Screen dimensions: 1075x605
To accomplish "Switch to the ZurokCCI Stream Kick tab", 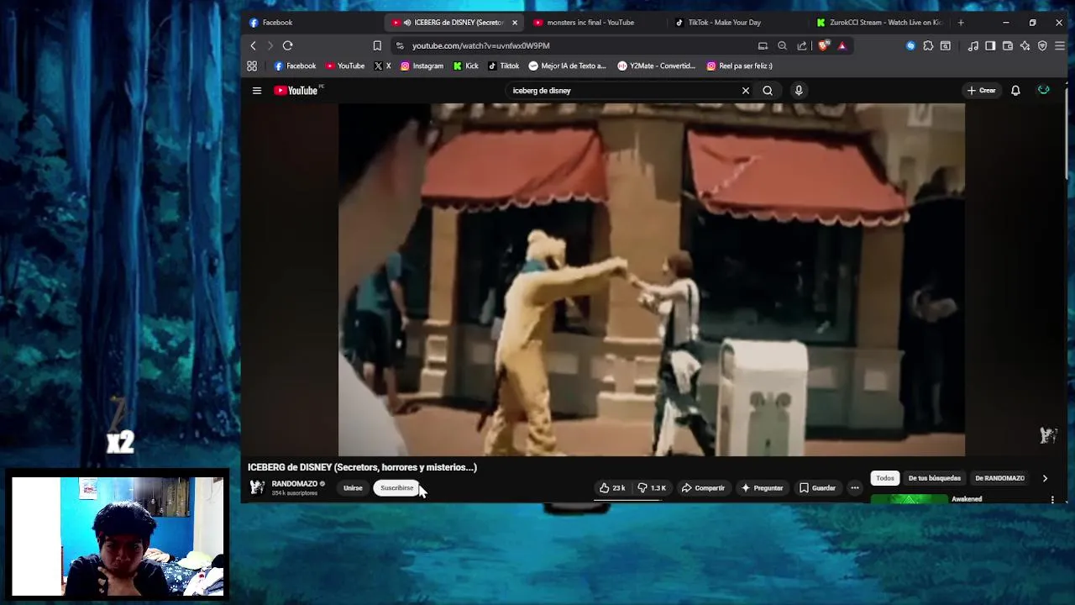I will pyautogui.click(x=878, y=23).
